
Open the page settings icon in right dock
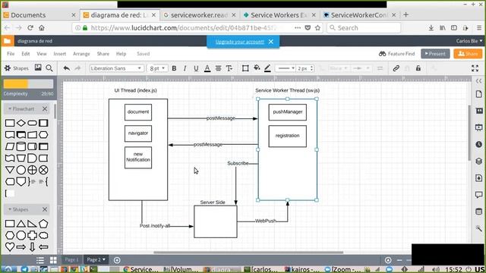(479, 94)
